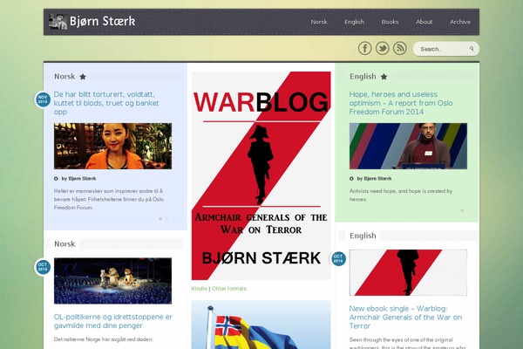Image resolution: width=523 pixels, height=349 pixels.
Task: Click the Olympic mascots stadium thumbnail
Action: tap(112, 281)
